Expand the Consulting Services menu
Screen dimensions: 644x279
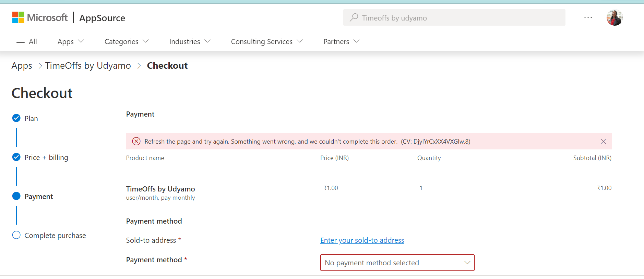[x=267, y=41]
